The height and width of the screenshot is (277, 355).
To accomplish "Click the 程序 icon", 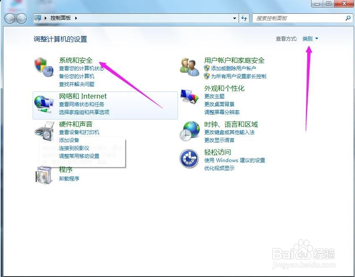I will click(44, 175).
